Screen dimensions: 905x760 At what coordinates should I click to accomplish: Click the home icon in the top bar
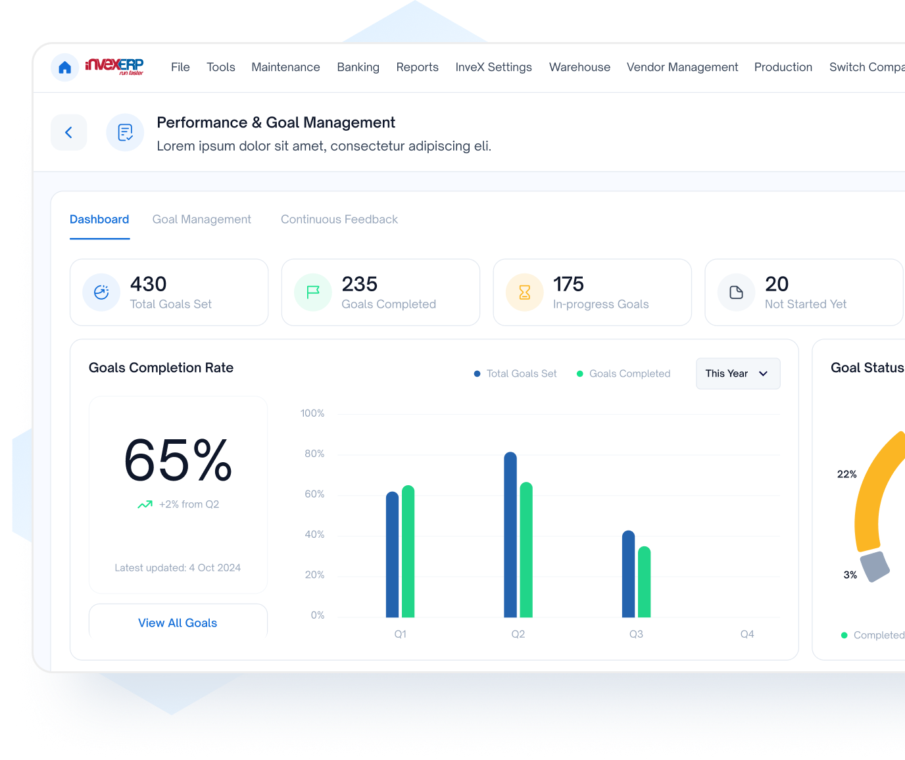[64, 67]
